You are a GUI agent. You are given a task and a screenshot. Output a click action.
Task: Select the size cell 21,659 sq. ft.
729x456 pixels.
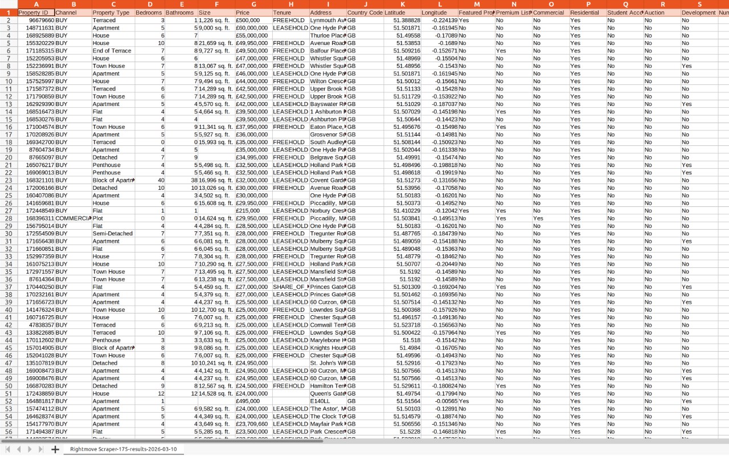[216, 43]
